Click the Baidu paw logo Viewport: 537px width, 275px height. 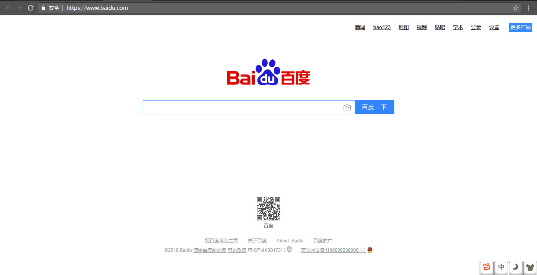coord(268,72)
